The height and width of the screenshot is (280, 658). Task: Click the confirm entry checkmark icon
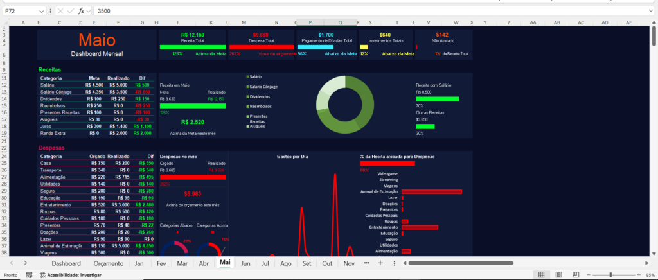coord(70,12)
